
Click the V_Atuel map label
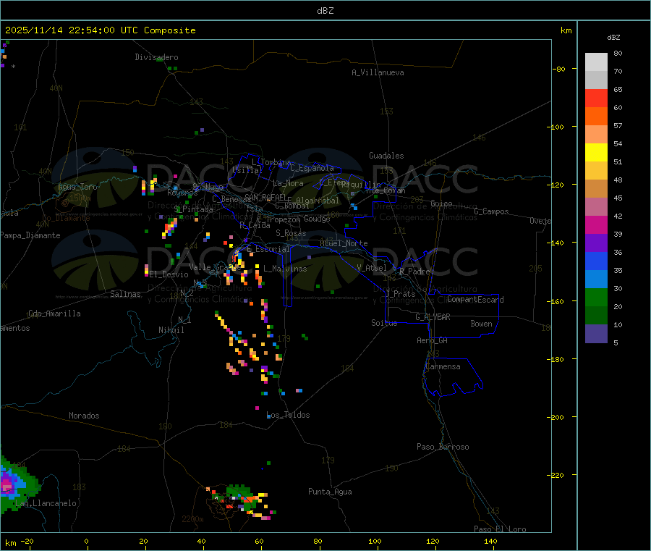click(x=372, y=268)
